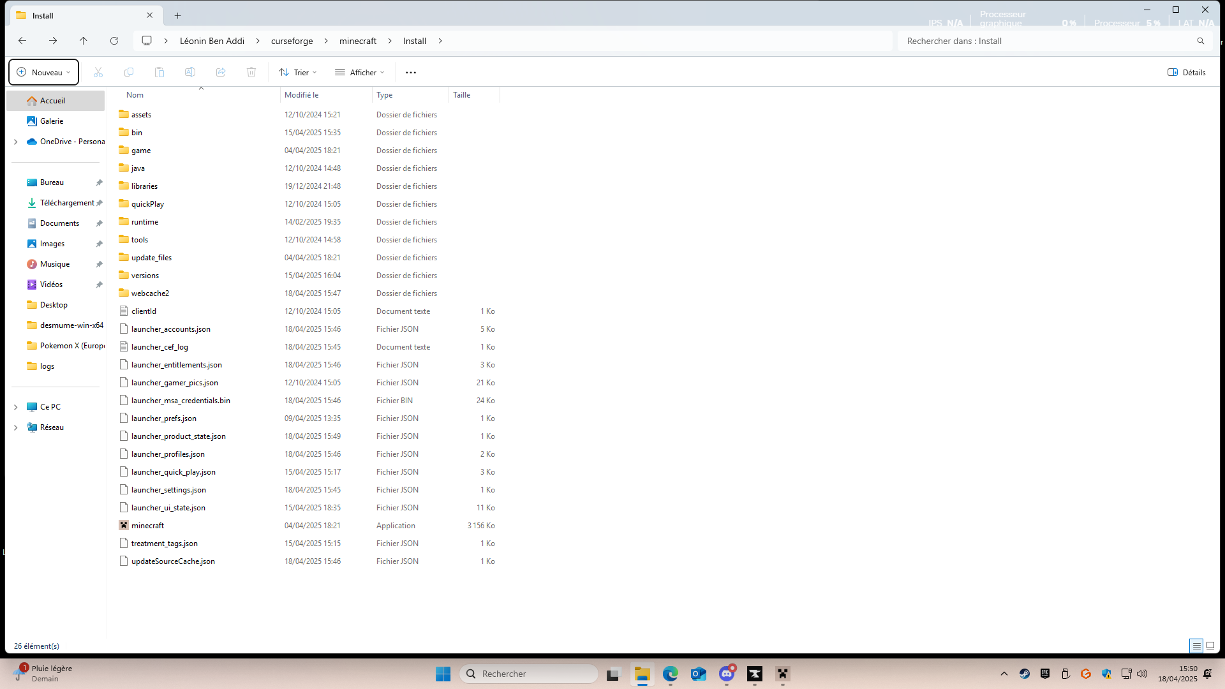Switch to large thumbnails view
The image size is (1225, 689).
coord(1210,646)
